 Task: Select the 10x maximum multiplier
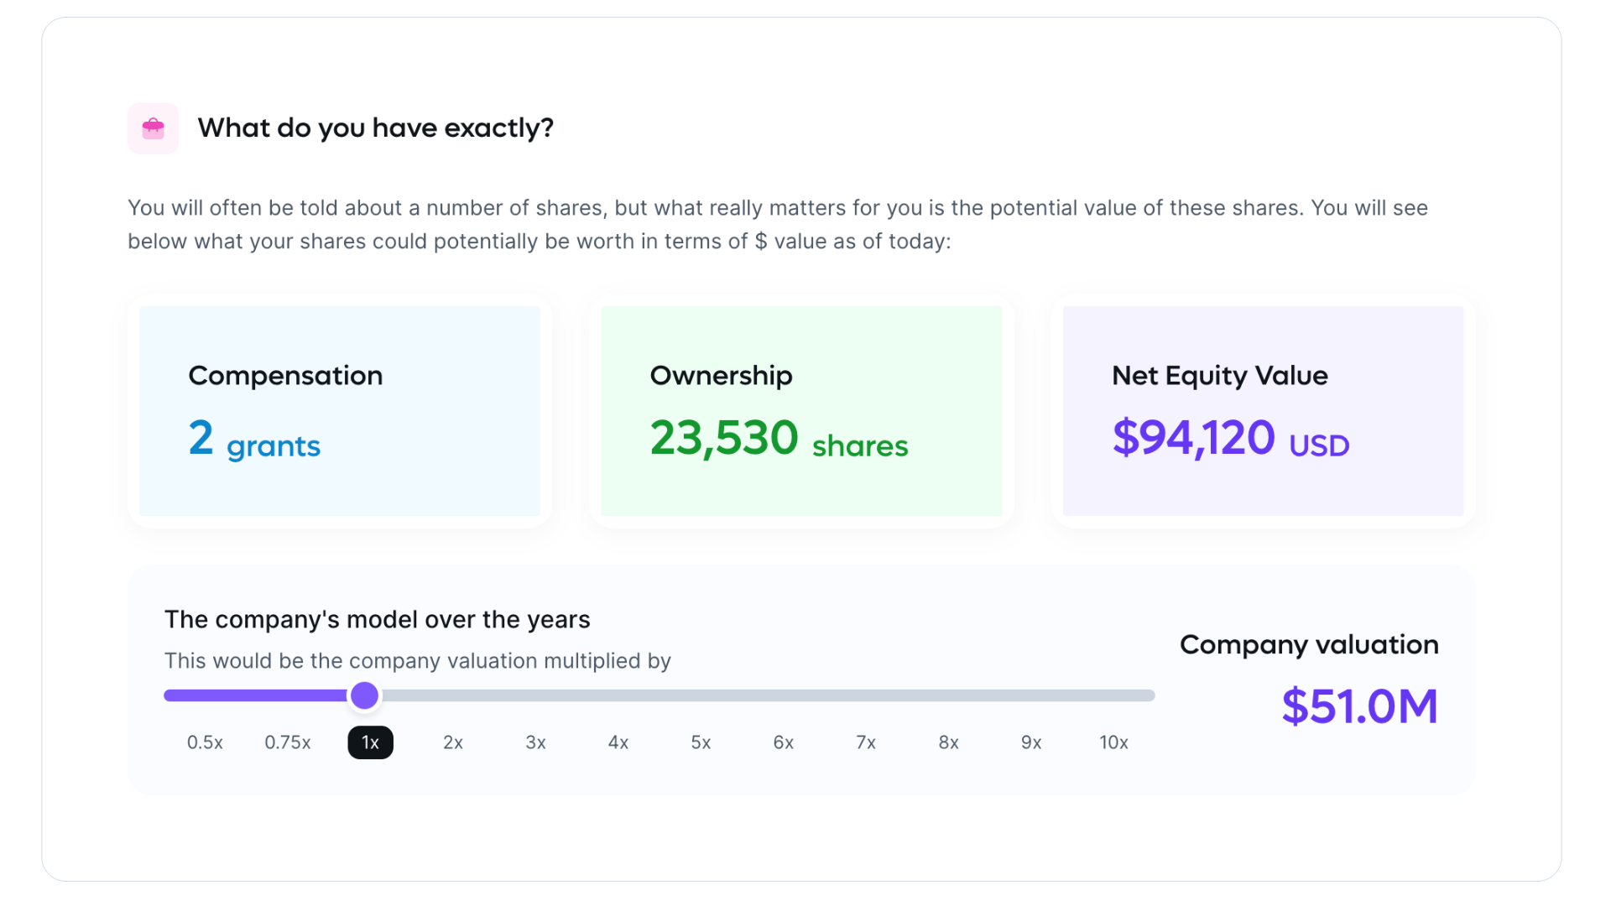click(1113, 742)
